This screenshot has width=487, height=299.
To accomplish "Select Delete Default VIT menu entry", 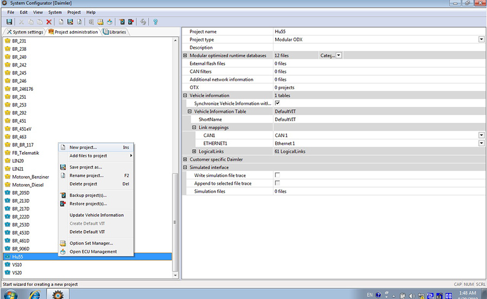I will click(x=96, y=232).
